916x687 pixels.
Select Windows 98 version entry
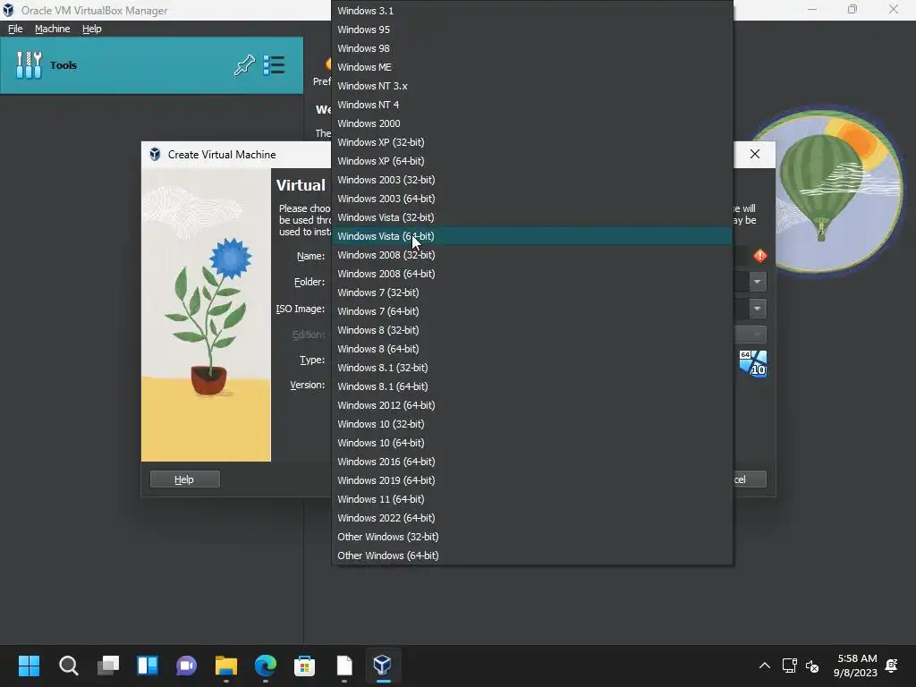point(532,48)
